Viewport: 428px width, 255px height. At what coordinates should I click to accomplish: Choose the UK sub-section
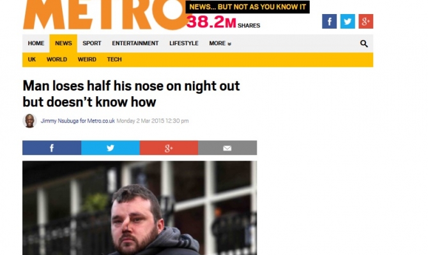[32, 59]
